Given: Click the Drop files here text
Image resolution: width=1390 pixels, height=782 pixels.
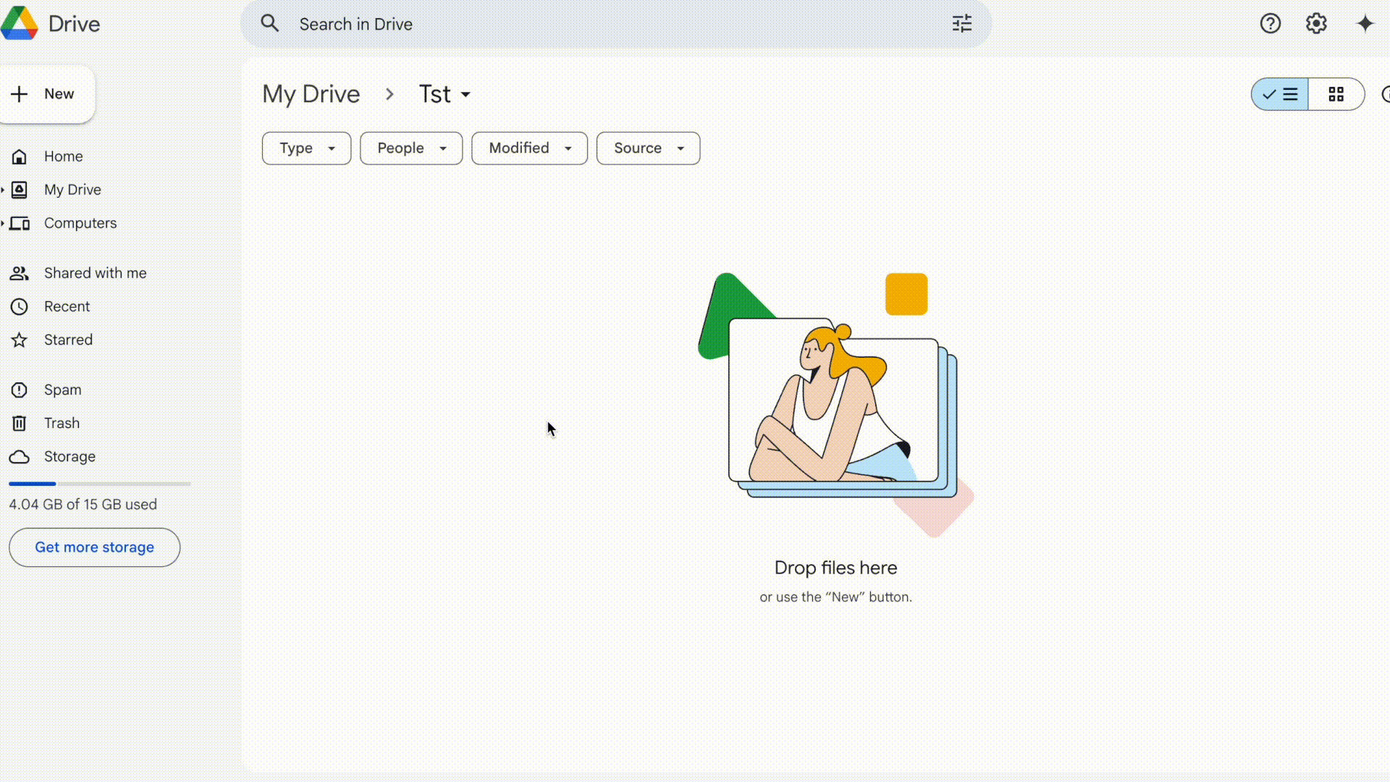Looking at the screenshot, I should (x=835, y=568).
